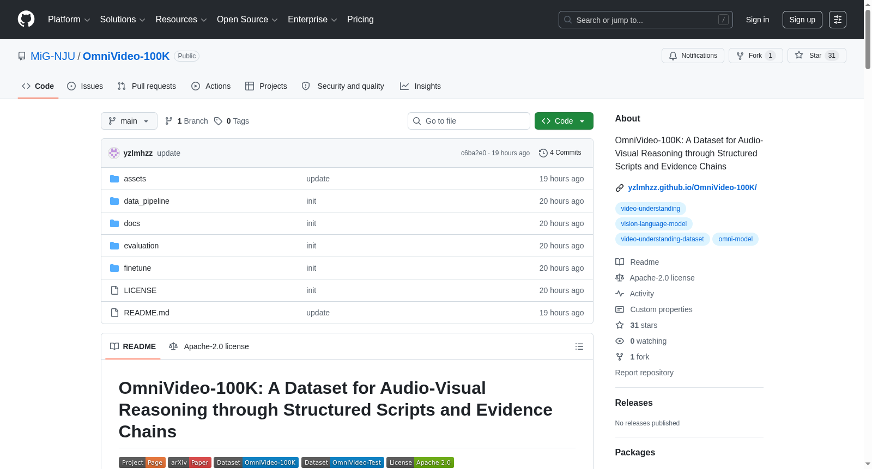Expand the Resources menu
The image size is (872, 469).
(181, 20)
